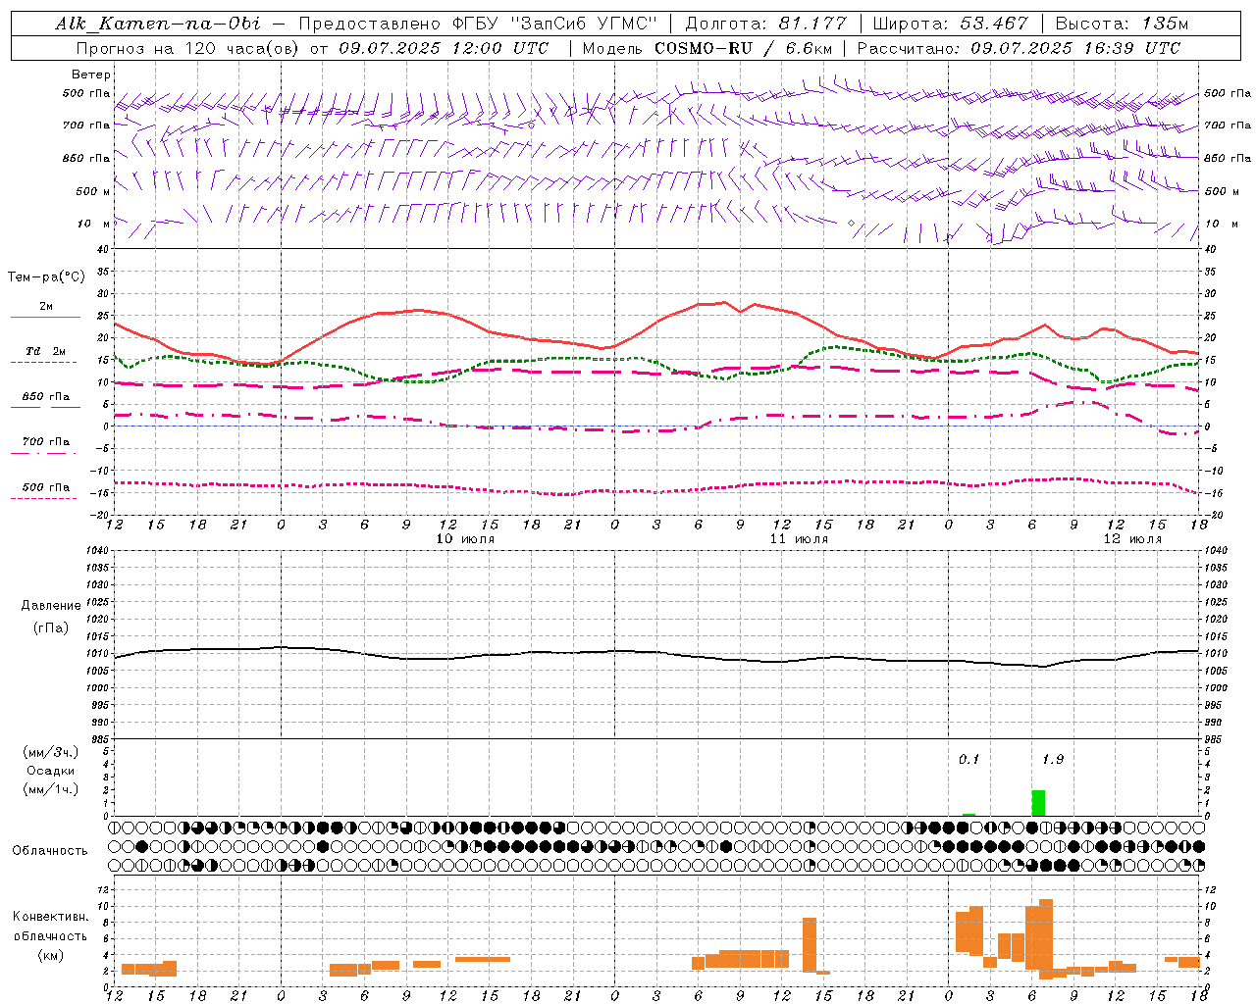This screenshot has width=1256, height=1004.
Task: Click the (мм/1ч.) precipitation unit label
Action: click(x=51, y=789)
